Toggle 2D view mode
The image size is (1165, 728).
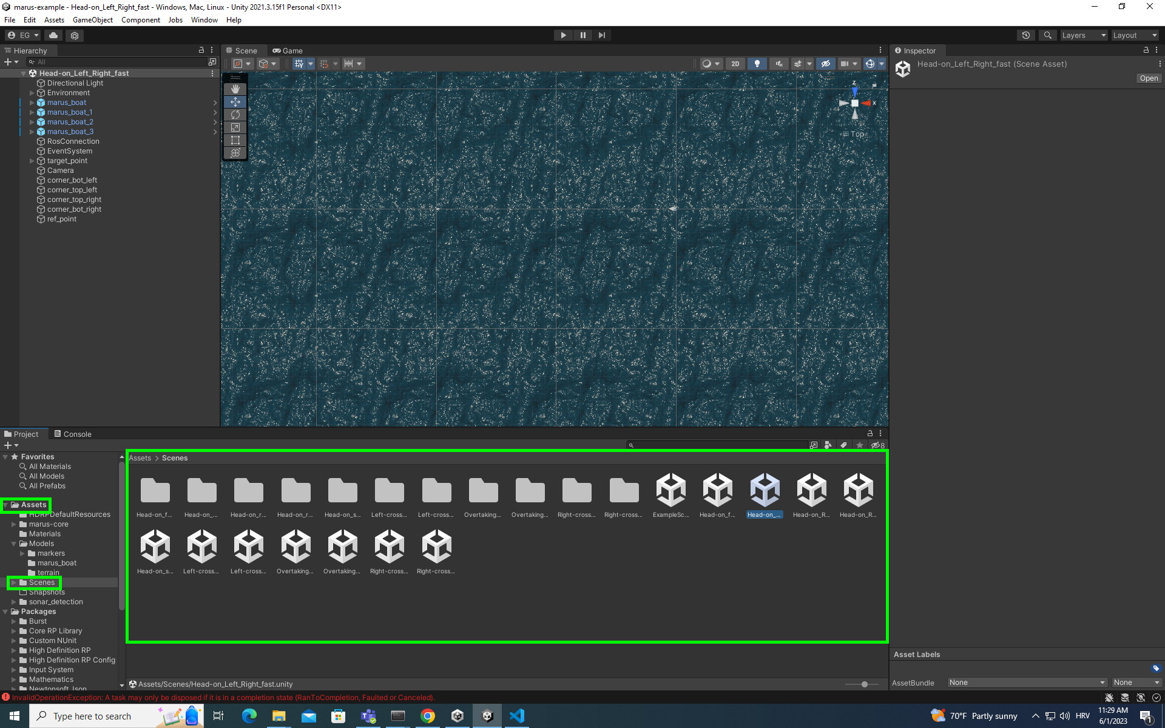pyautogui.click(x=735, y=64)
